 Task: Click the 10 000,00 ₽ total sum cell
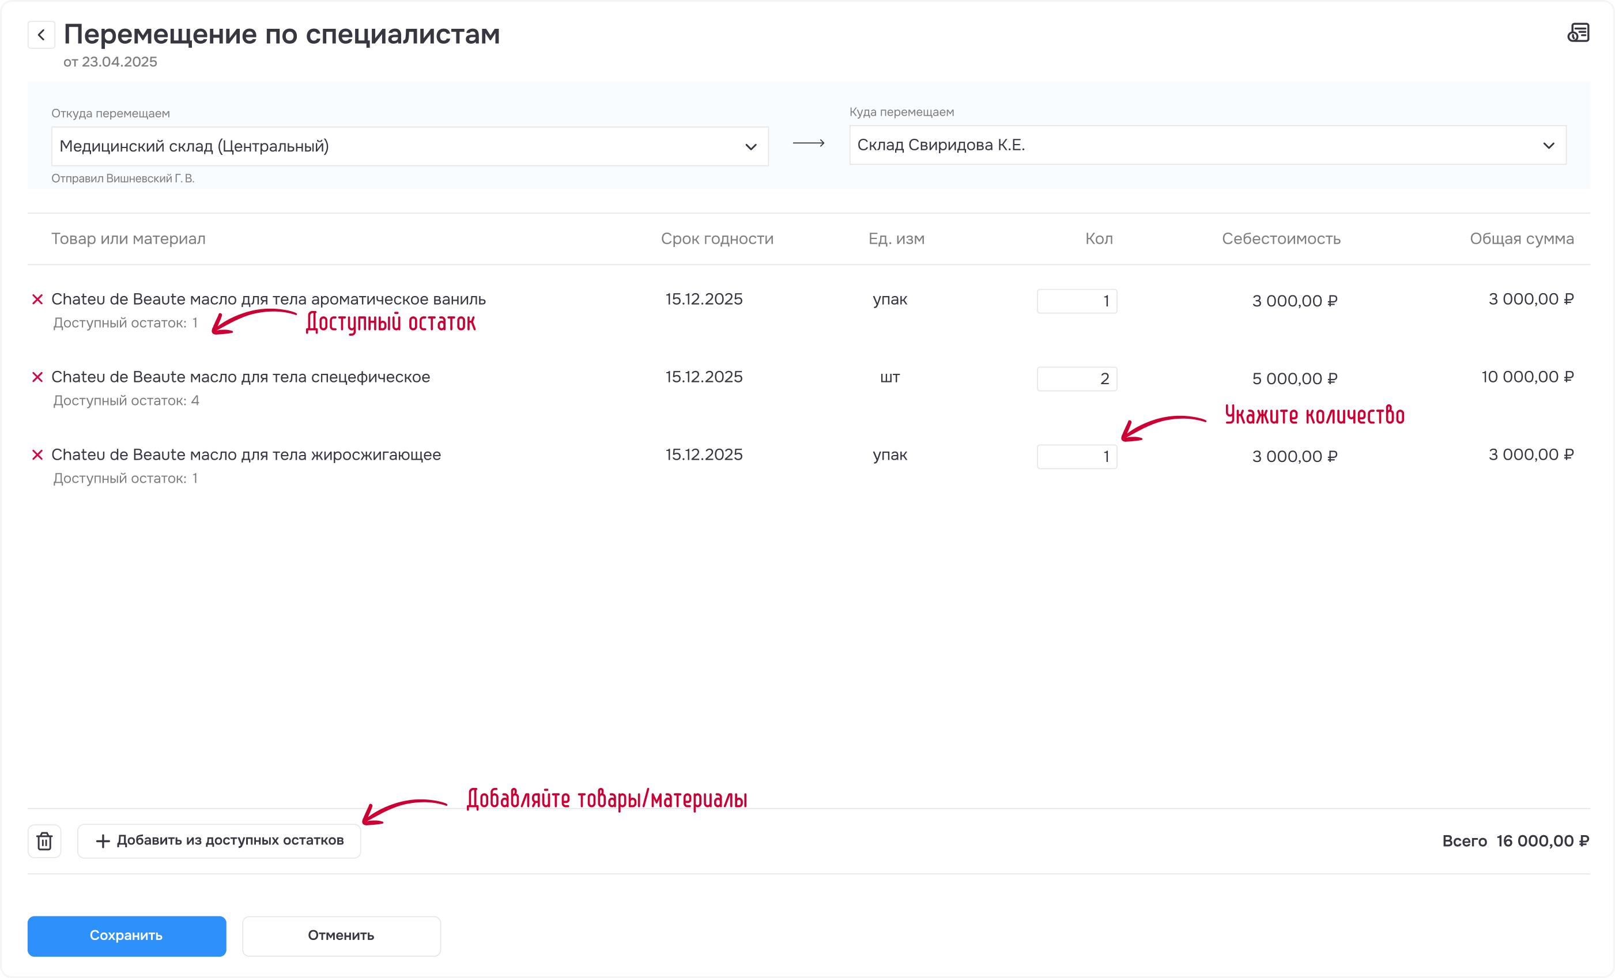tap(1528, 377)
